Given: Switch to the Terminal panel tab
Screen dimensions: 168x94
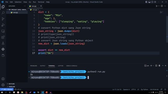Looking at the screenshot, I should [x=51, y=66].
